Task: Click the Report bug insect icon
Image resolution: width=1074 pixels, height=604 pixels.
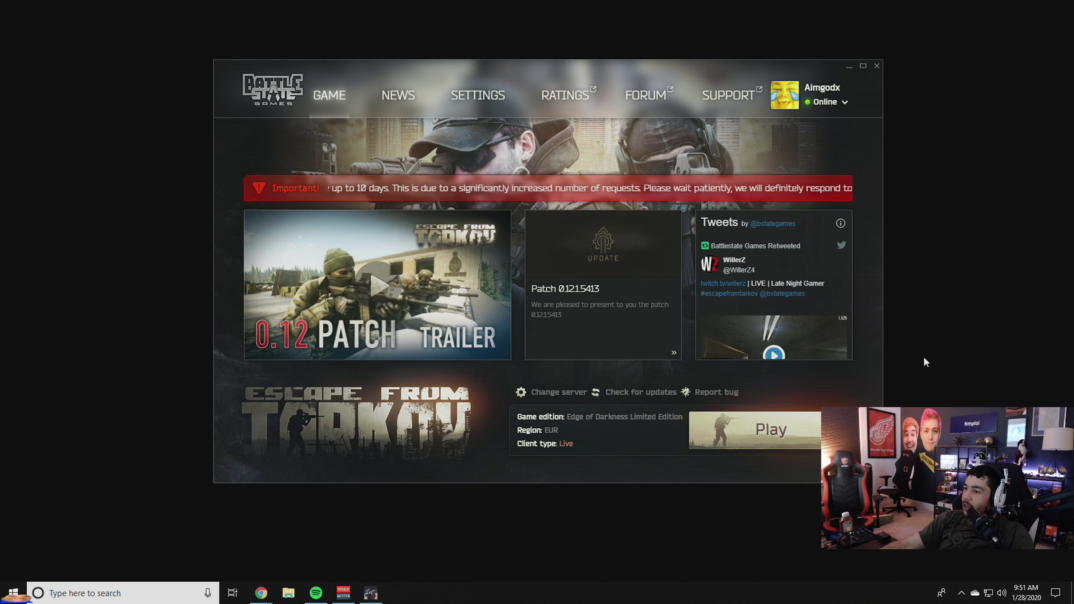Action: (x=685, y=392)
